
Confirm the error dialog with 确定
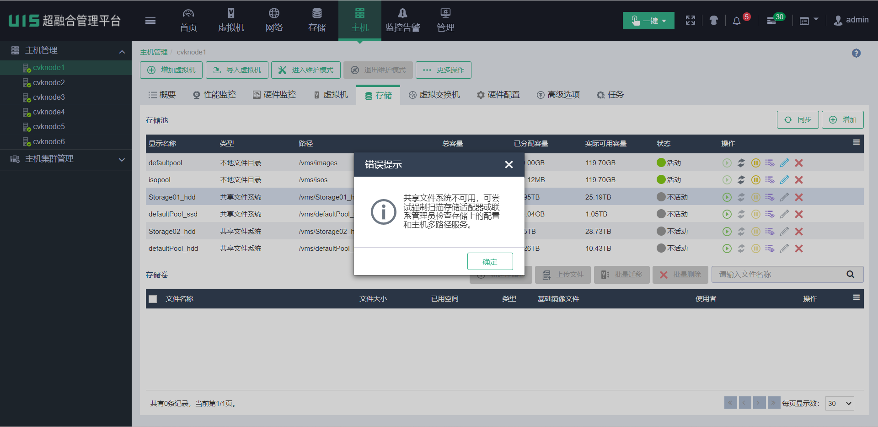[x=490, y=261]
